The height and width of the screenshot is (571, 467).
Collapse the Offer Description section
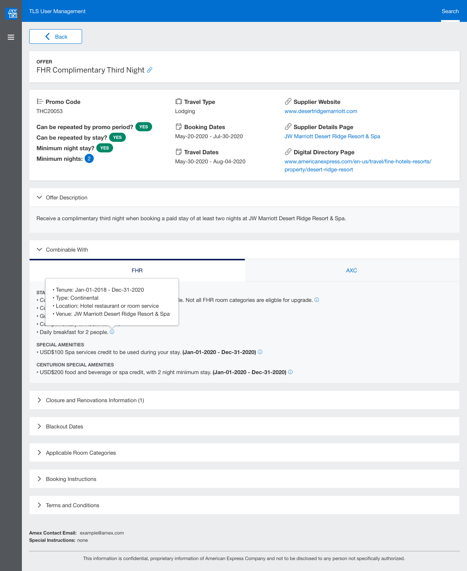click(x=39, y=197)
